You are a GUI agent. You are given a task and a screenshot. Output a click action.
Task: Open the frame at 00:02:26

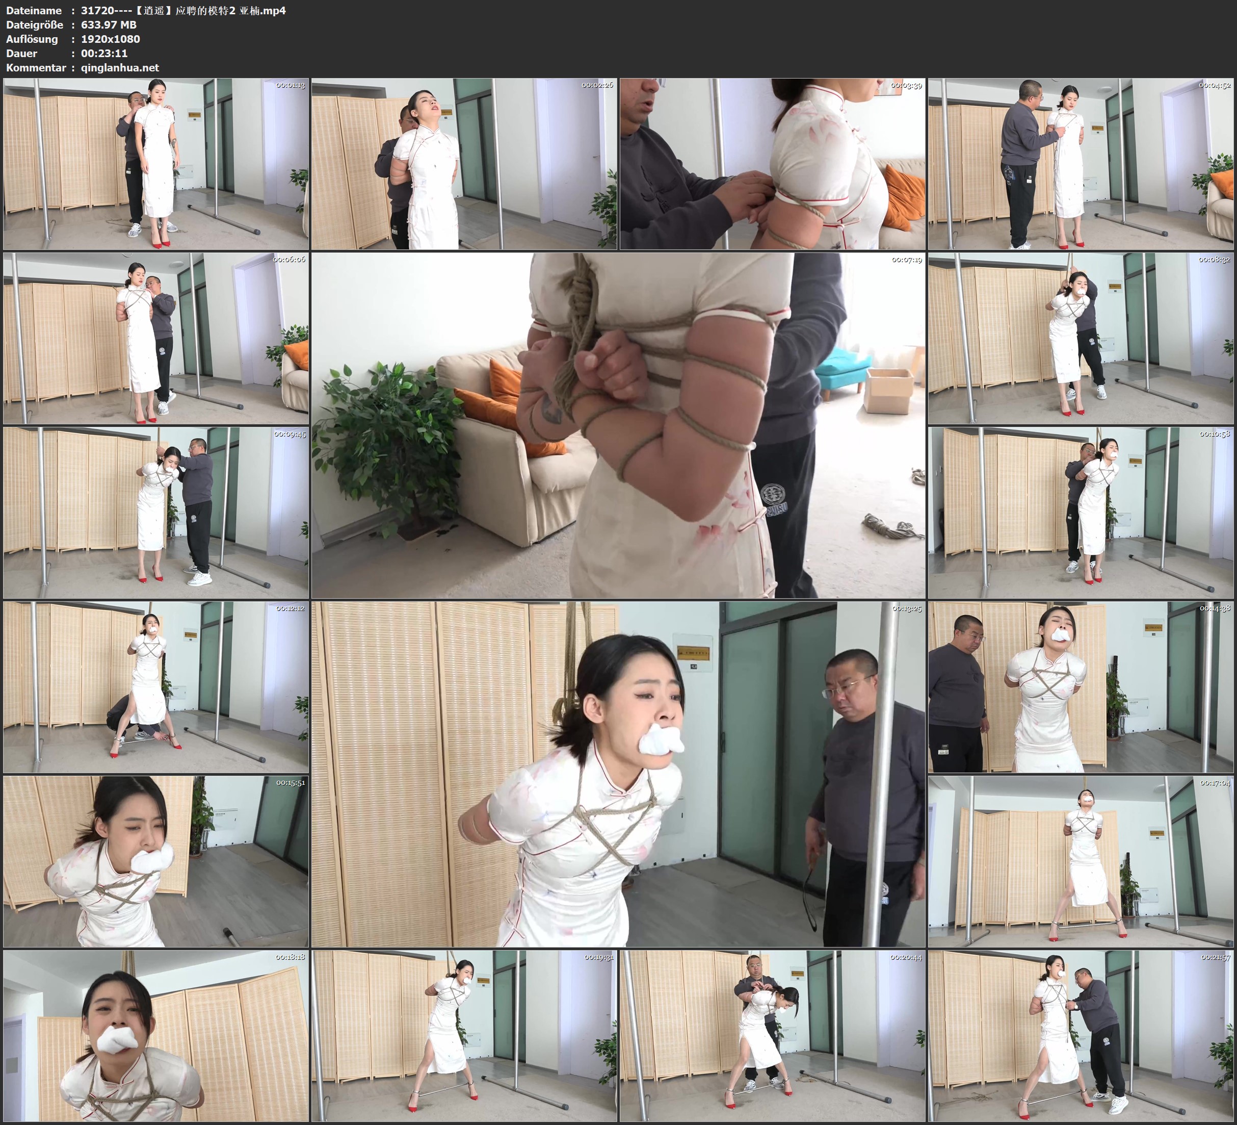[464, 163]
